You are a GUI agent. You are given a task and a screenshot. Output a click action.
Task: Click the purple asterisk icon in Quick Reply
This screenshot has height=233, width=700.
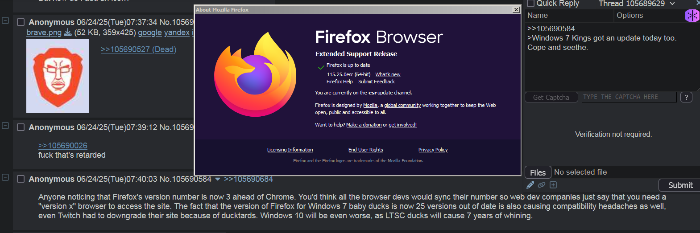[x=692, y=16]
